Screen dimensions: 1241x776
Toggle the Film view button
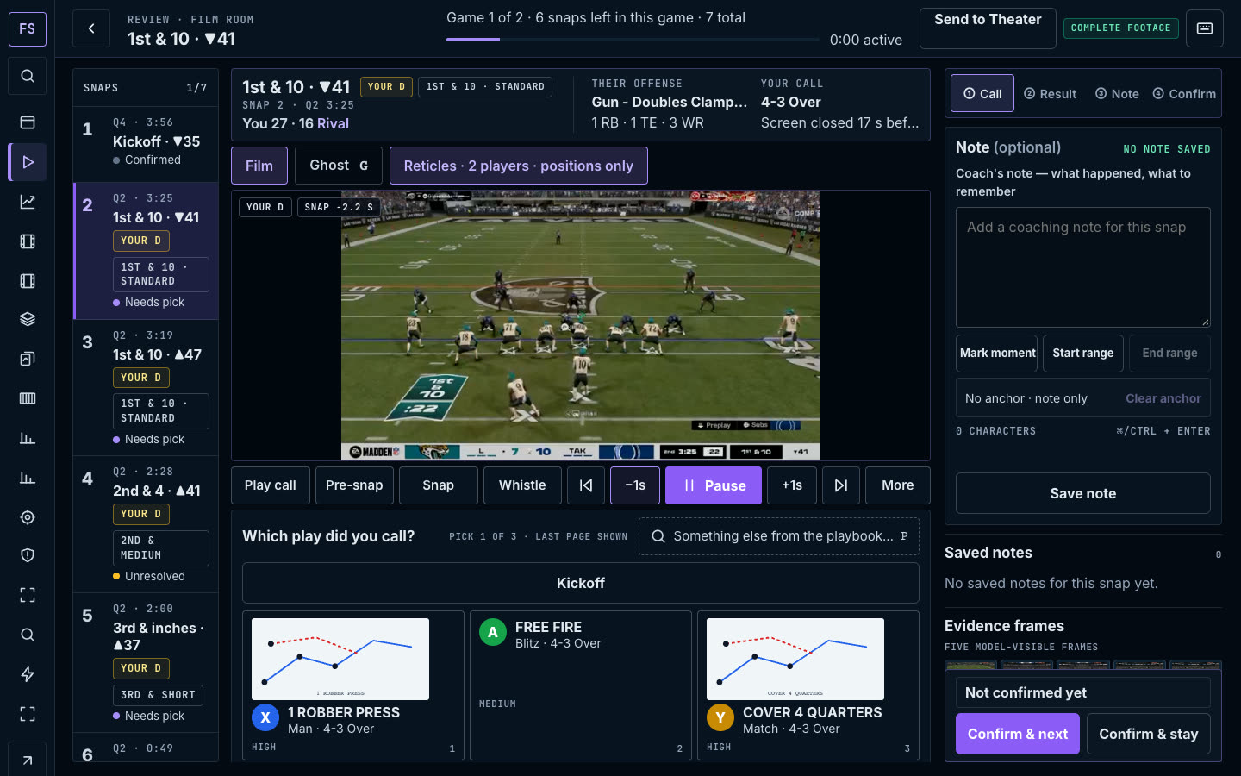point(259,166)
